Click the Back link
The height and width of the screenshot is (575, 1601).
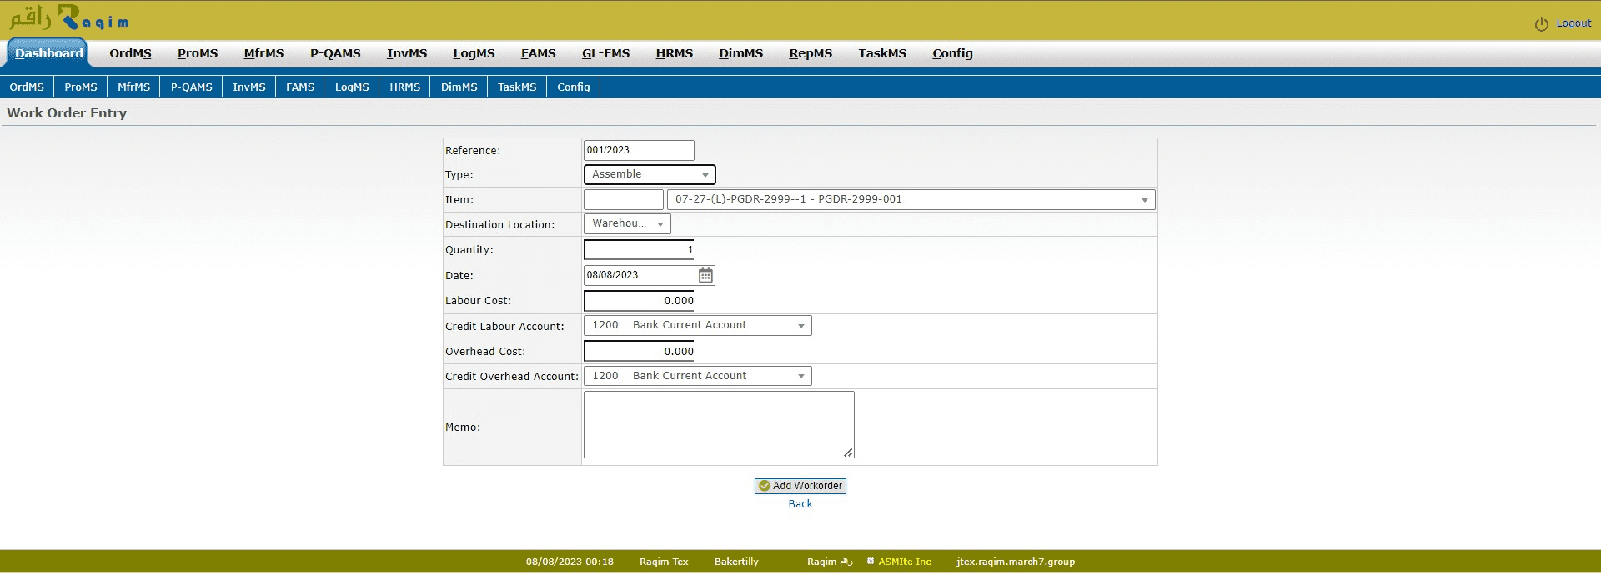pos(800,504)
